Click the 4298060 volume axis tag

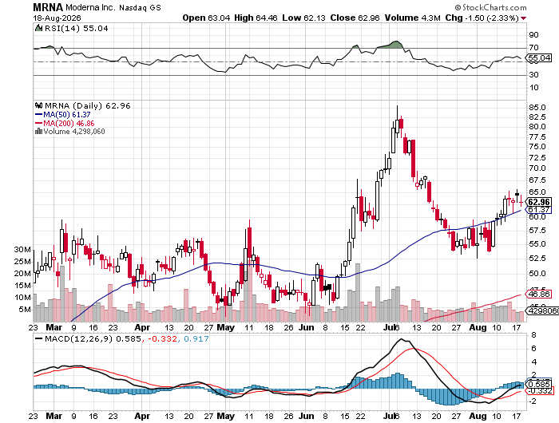(x=542, y=311)
